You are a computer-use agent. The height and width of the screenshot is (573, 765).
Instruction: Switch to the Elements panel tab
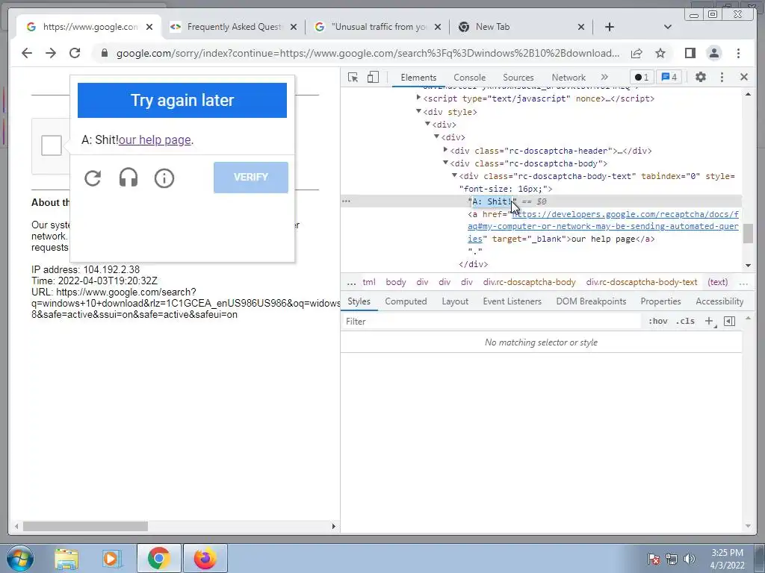(418, 78)
